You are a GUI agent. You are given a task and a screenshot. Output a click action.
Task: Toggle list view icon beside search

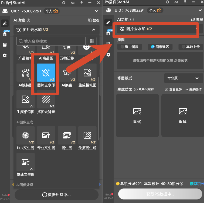click(92, 41)
